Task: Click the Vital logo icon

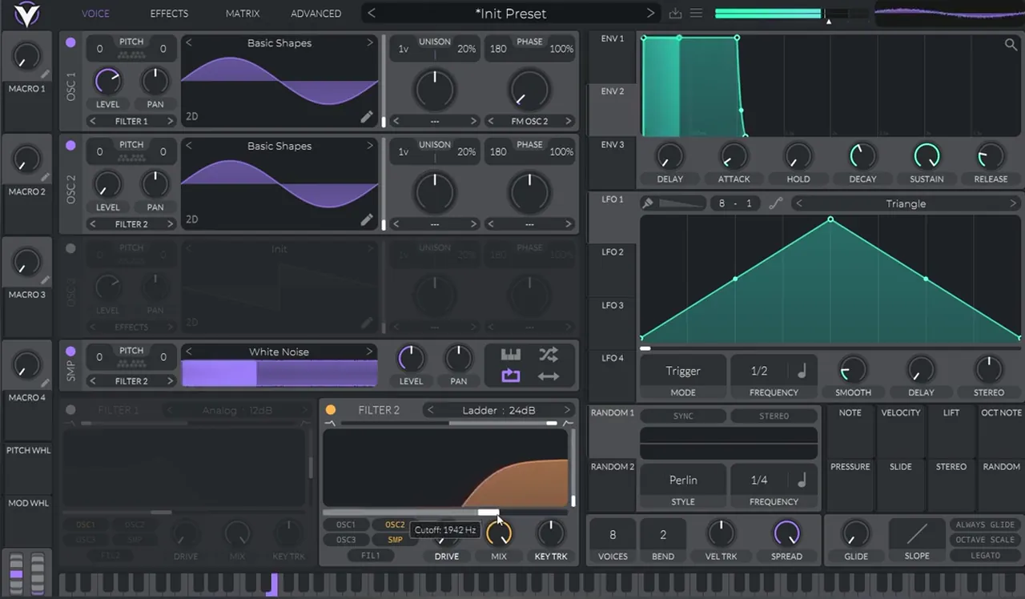Action: tap(26, 14)
